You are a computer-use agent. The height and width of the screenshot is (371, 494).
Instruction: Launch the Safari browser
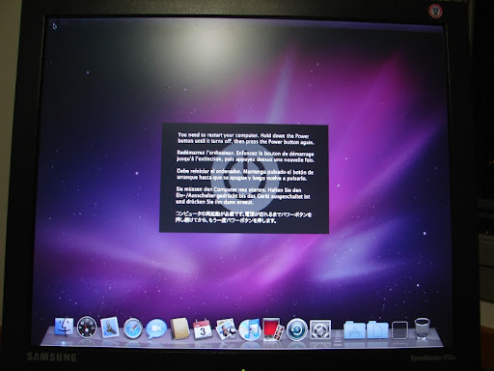tap(133, 328)
